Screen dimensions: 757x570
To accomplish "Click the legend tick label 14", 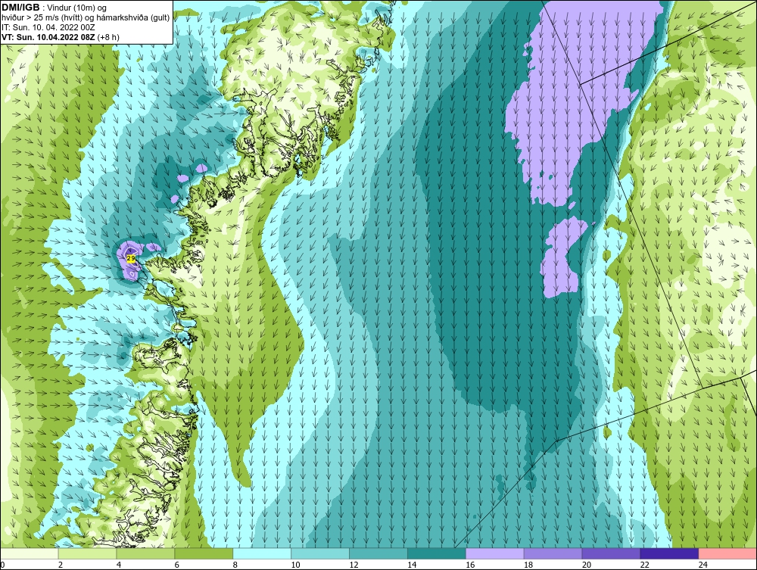I will point(412,565).
